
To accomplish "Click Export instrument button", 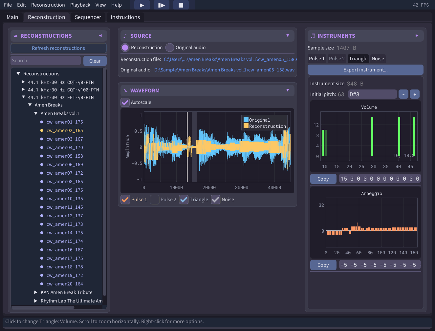I will 365,70.
